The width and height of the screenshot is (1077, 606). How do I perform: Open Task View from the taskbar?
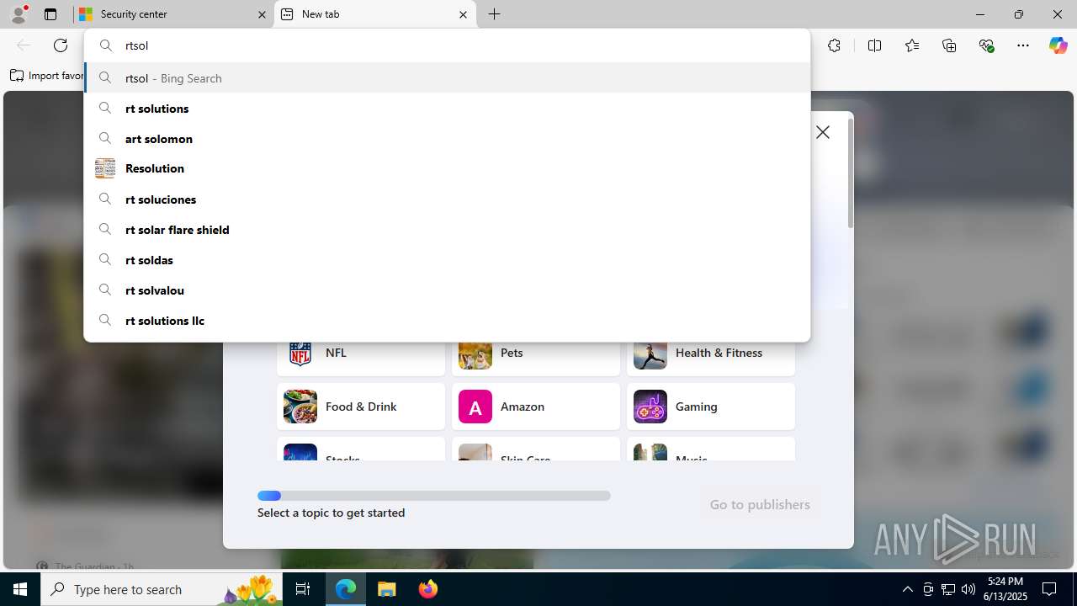pyautogui.click(x=303, y=589)
